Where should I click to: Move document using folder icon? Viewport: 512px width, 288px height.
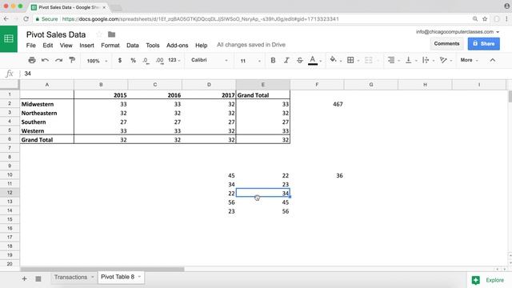(x=111, y=34)
